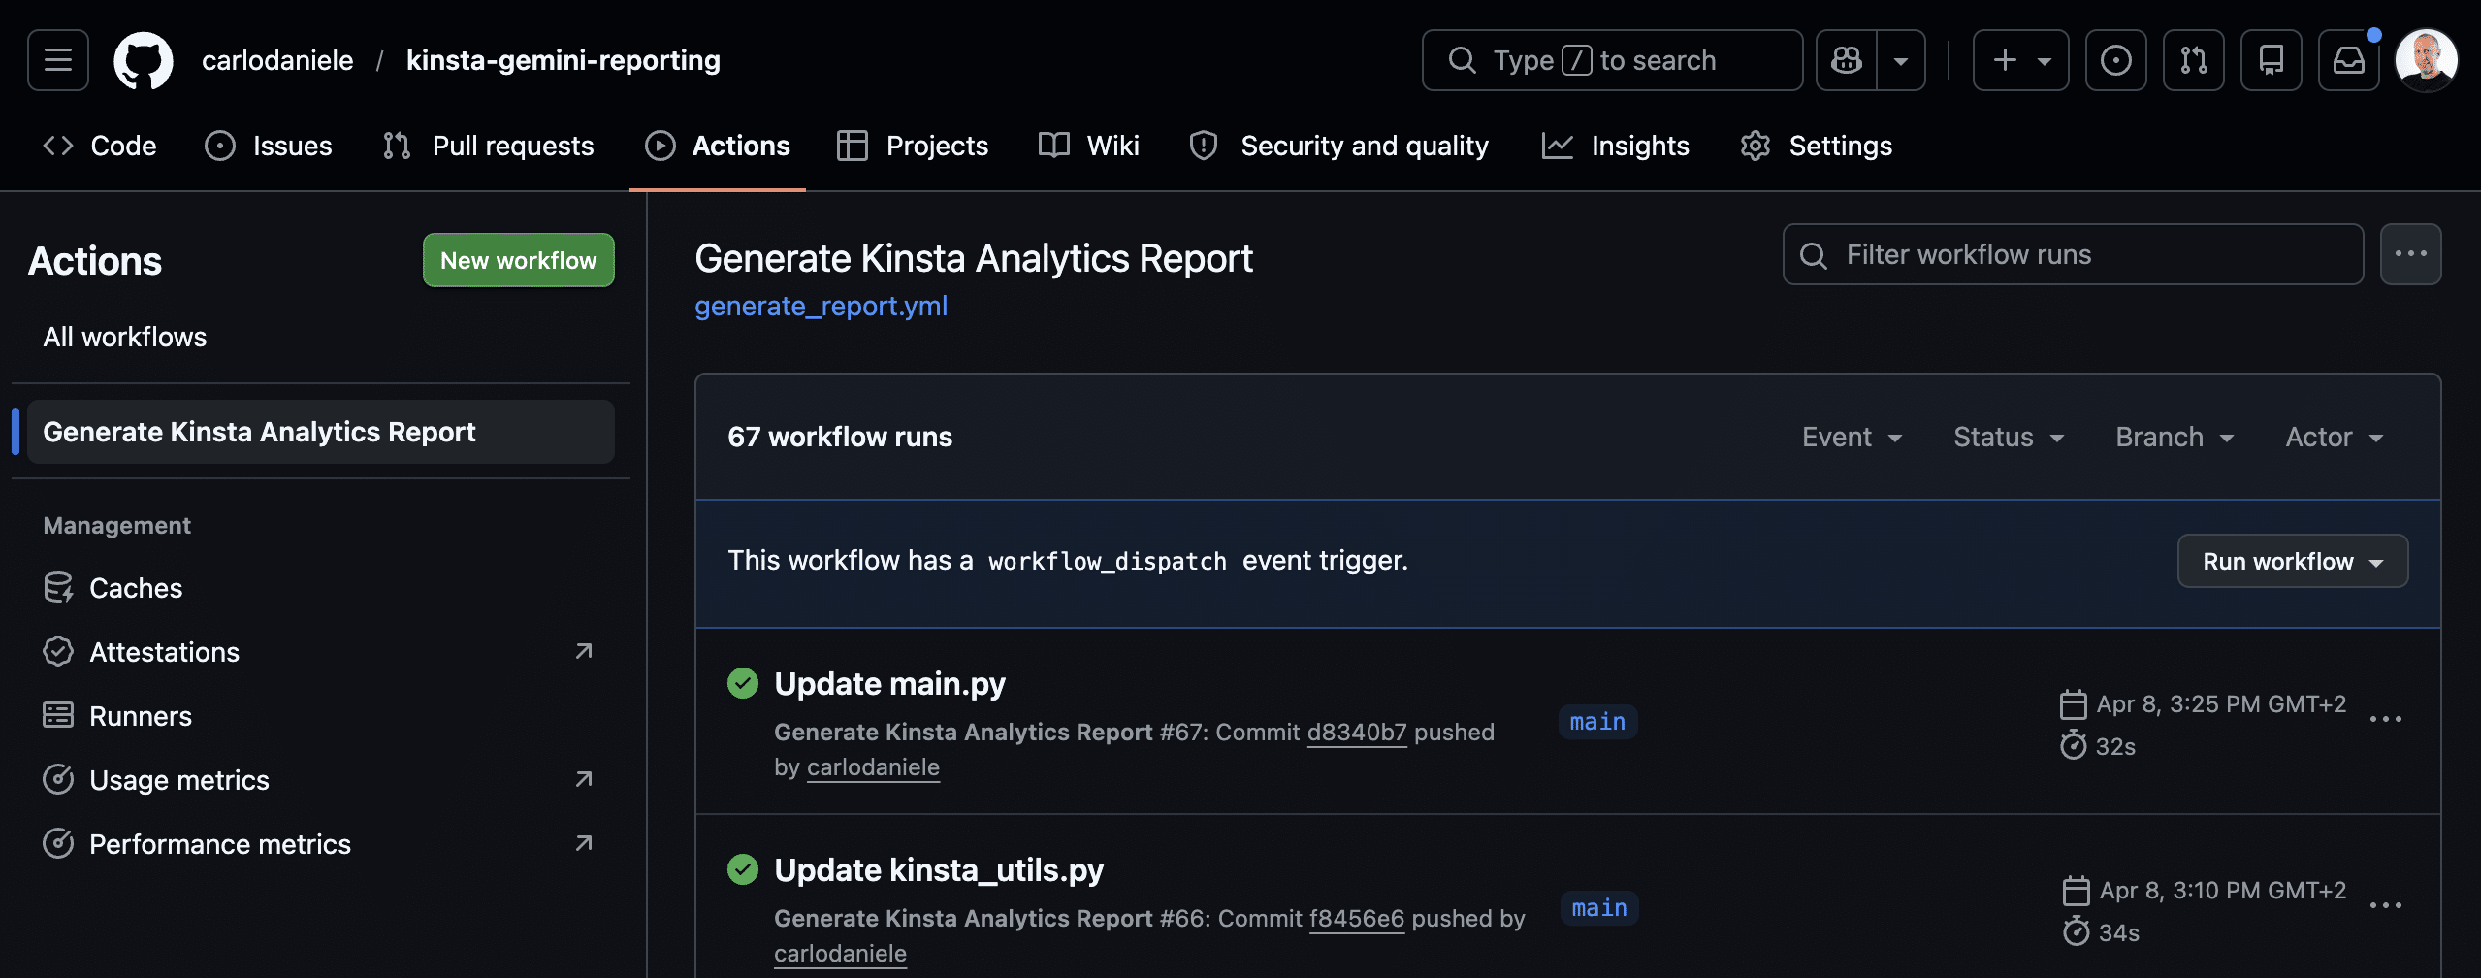The width and height of the screenshot is (2481, 978).
Task: Open the Insights tab
Action: (x=1616, y=146)
